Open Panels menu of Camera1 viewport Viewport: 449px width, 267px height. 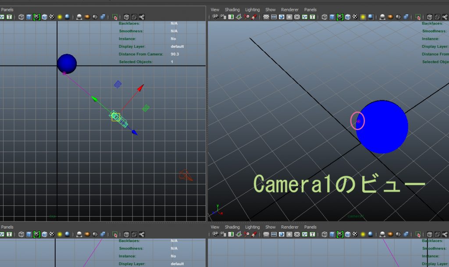pos(310,10)
